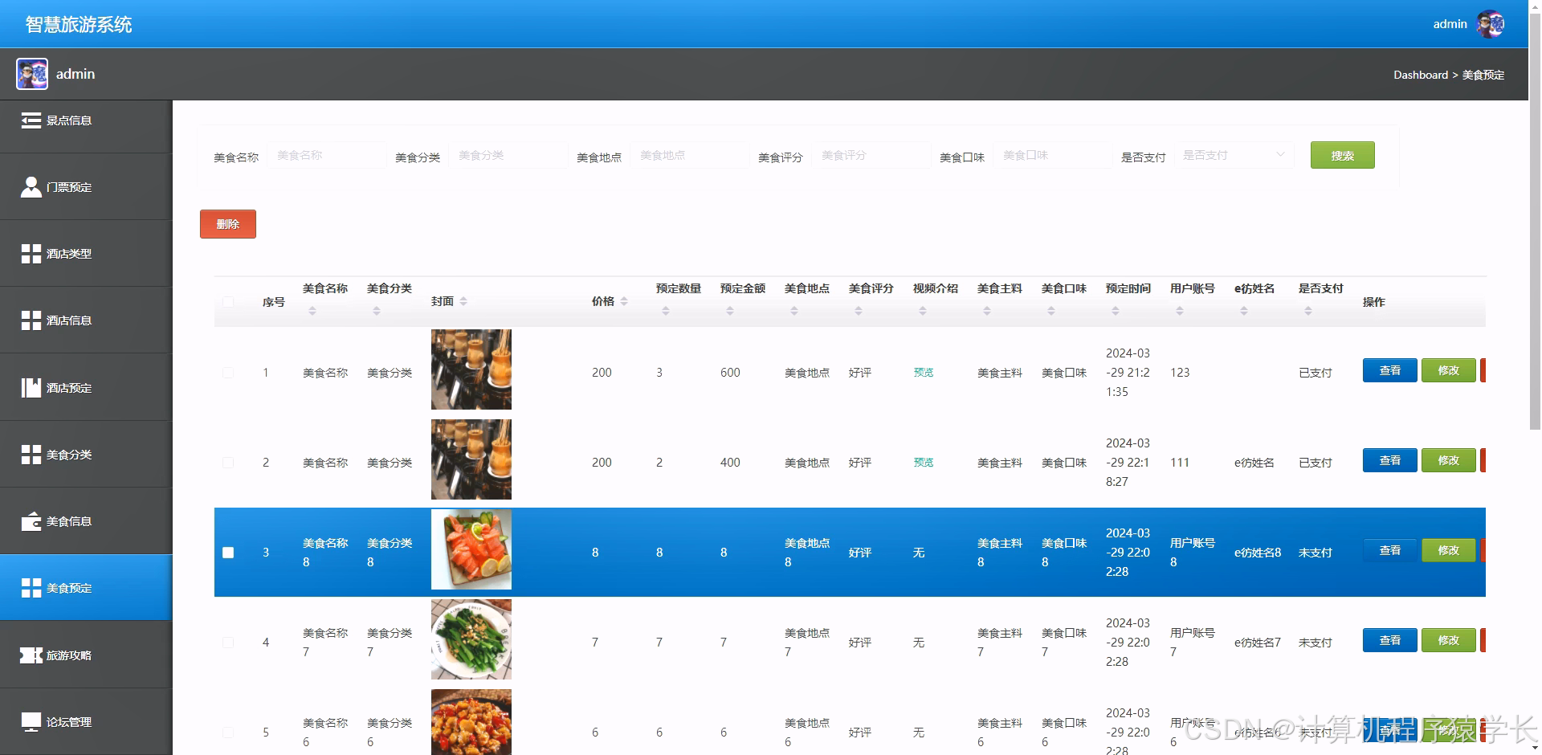The width and height of the screenshot is (1542, 755).
Task: Click the 论坛管理 monitor icon
Action: 31,722
